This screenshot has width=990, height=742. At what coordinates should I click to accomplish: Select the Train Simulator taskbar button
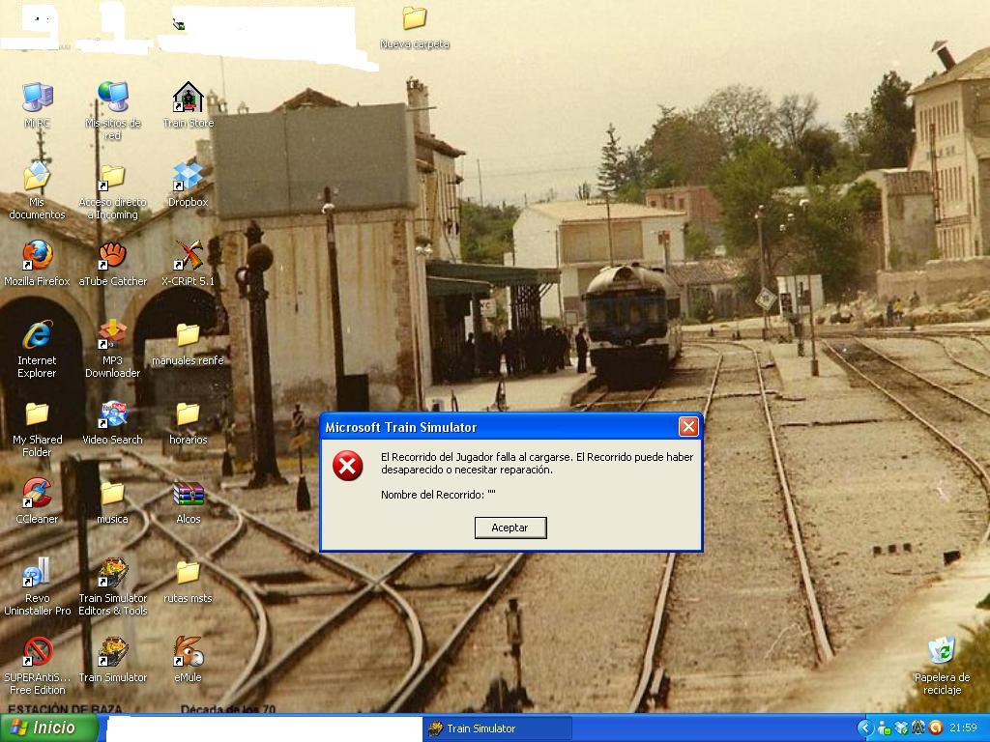pos(497,728)
